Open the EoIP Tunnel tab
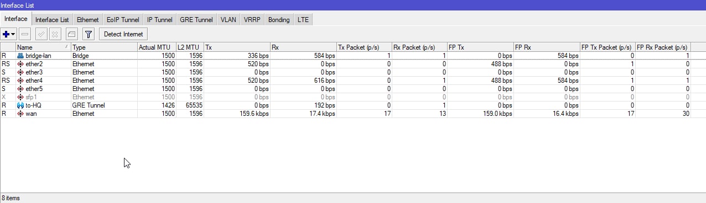Viewport: 706px width, 203px height. (123, 20)
